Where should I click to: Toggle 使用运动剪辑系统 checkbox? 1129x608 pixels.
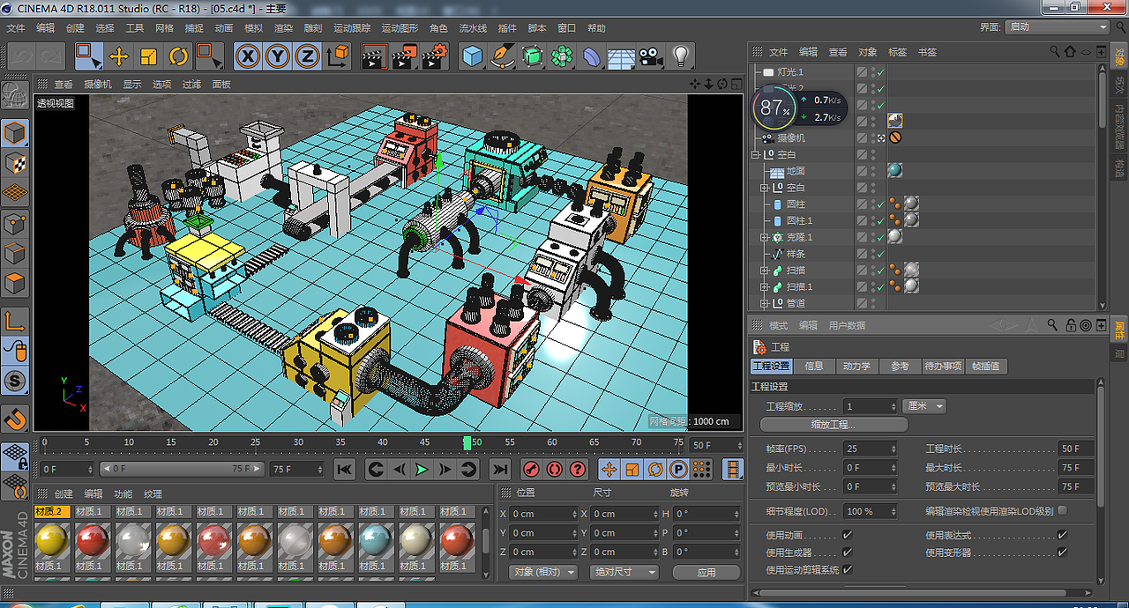pyautogui.click(x=847, y=570)
